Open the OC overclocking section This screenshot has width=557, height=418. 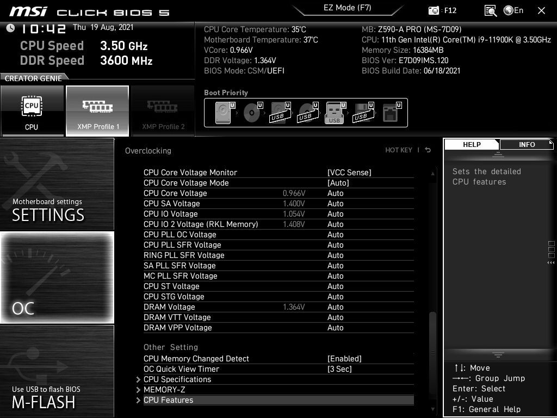57,278
